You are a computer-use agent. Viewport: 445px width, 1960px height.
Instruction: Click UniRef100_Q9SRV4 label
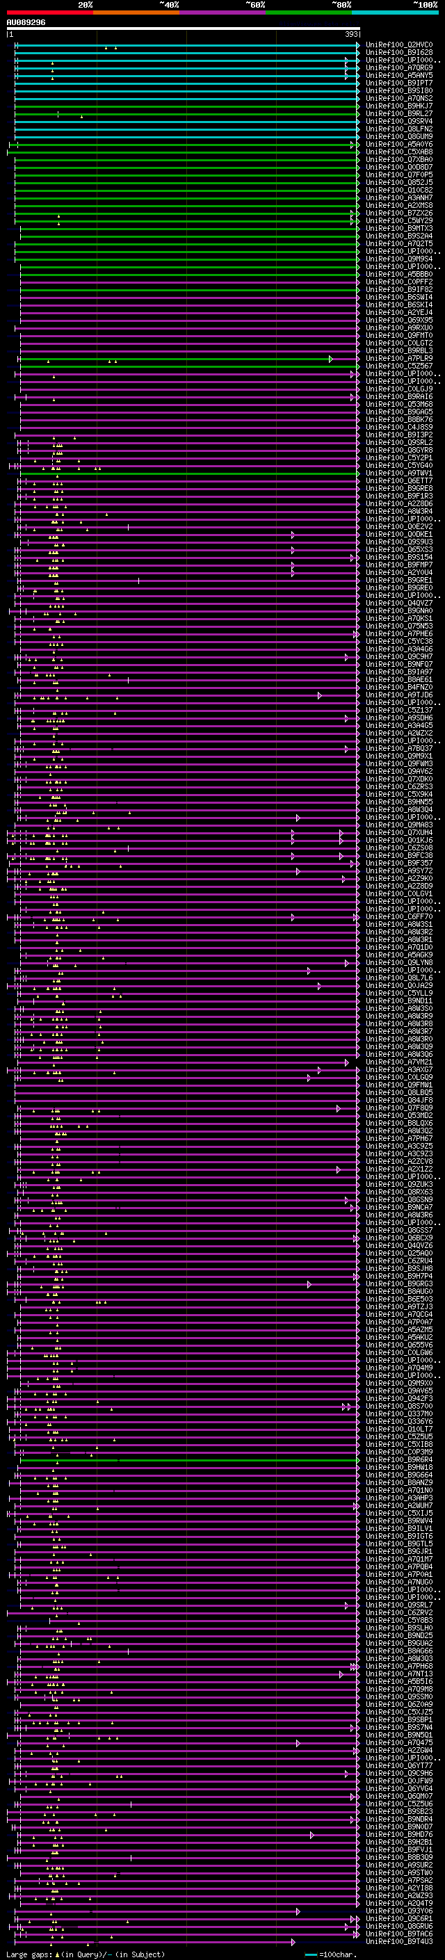(399, 121)
